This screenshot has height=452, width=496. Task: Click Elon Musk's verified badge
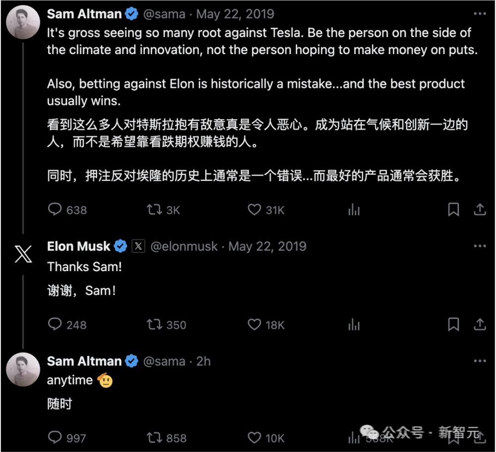click(120, 245)
